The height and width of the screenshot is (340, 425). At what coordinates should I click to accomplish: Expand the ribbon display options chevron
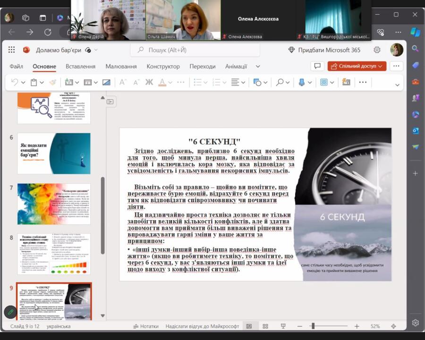pyautogui.click(x=397, y=85)
